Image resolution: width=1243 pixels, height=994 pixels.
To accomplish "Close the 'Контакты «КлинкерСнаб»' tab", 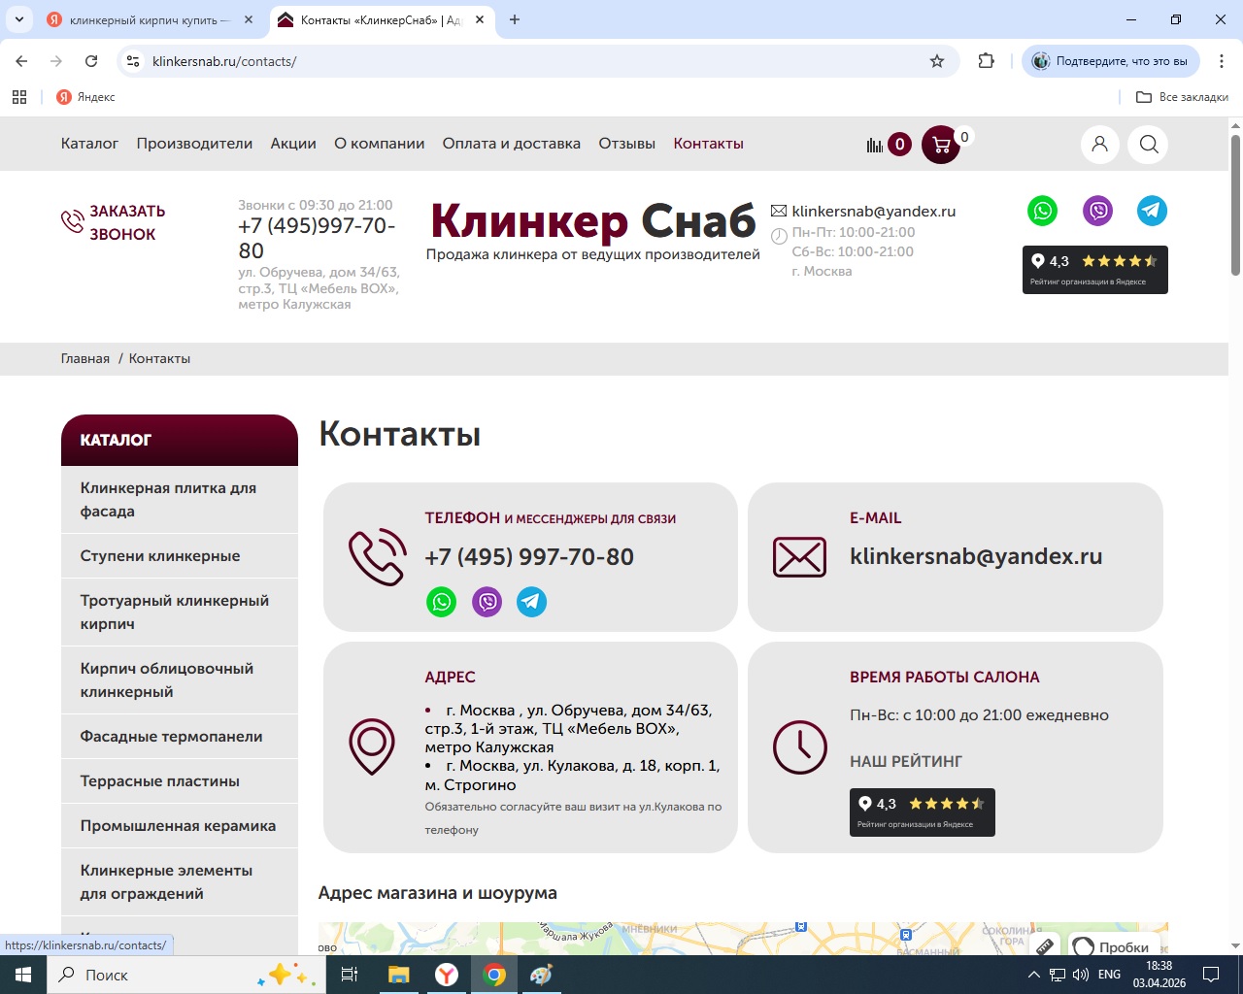I will pyautogui.click(x=480, y=19).
